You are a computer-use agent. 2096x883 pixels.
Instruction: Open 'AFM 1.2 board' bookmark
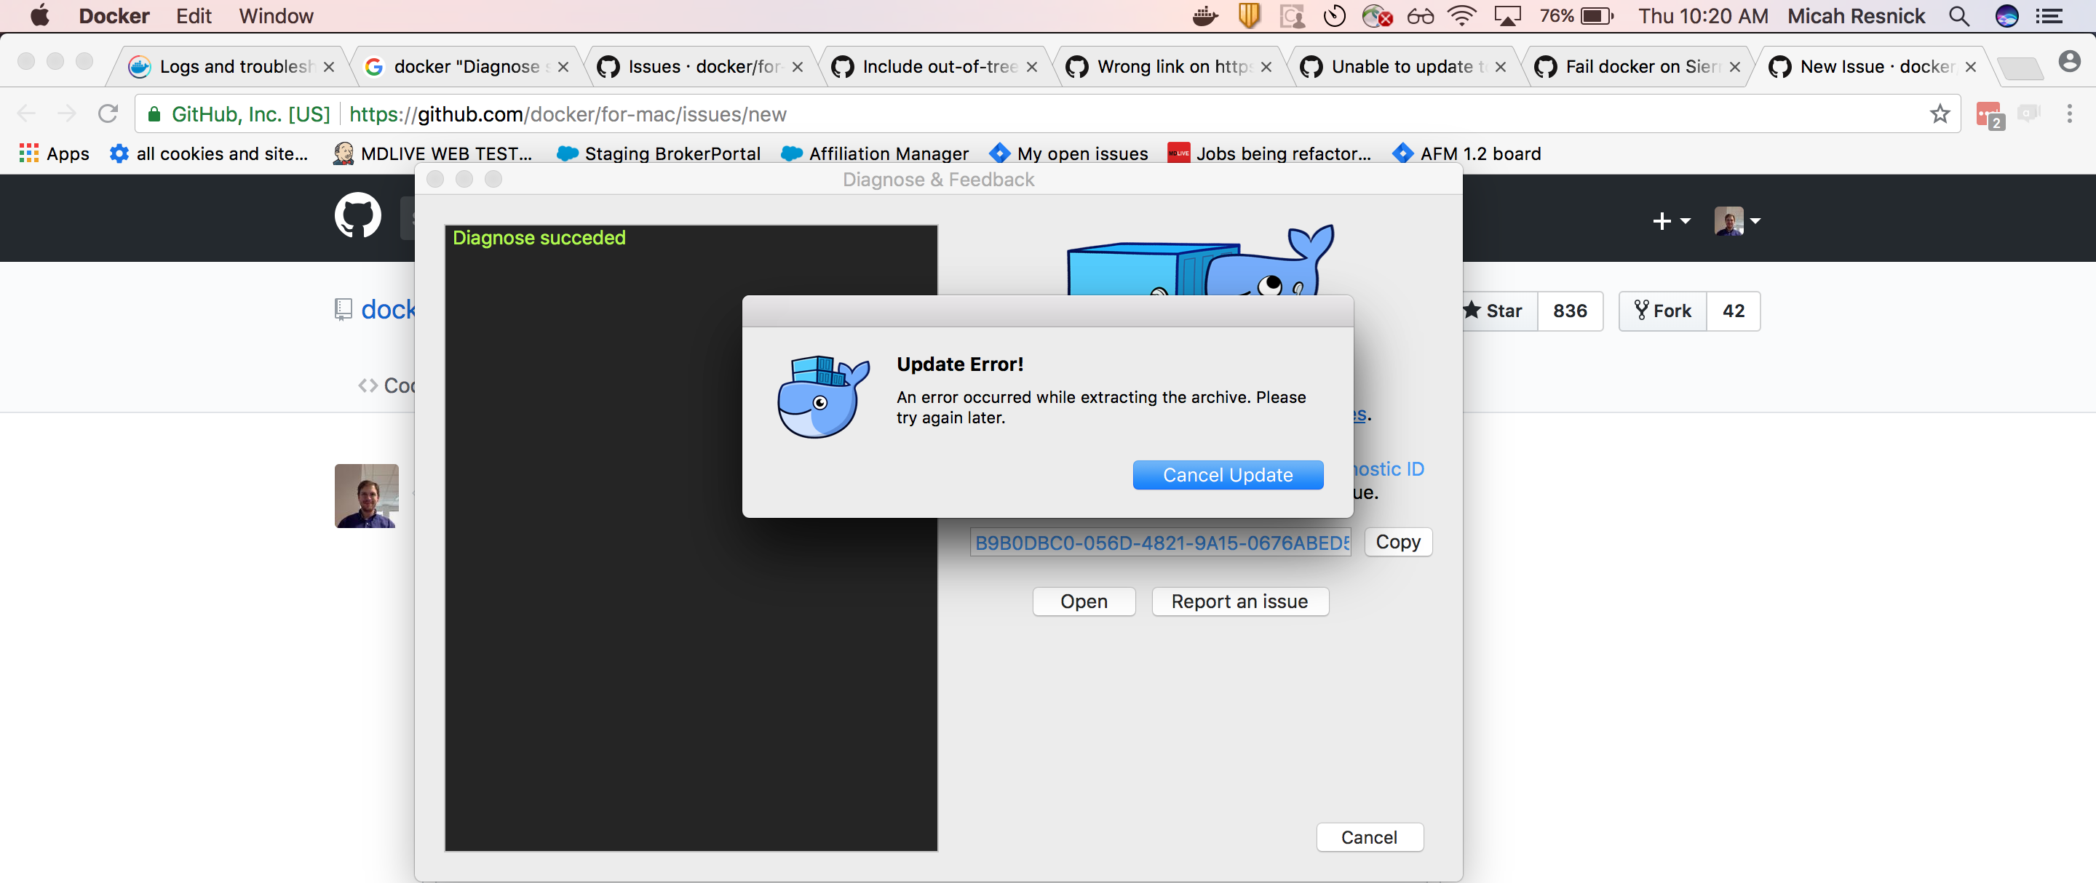[x=1466, y=153]
